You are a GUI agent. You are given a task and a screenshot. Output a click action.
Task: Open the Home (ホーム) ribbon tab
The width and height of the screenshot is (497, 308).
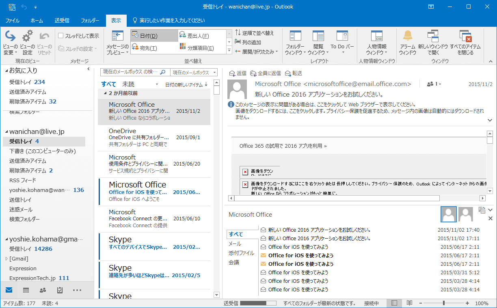(x=37, y=20)
